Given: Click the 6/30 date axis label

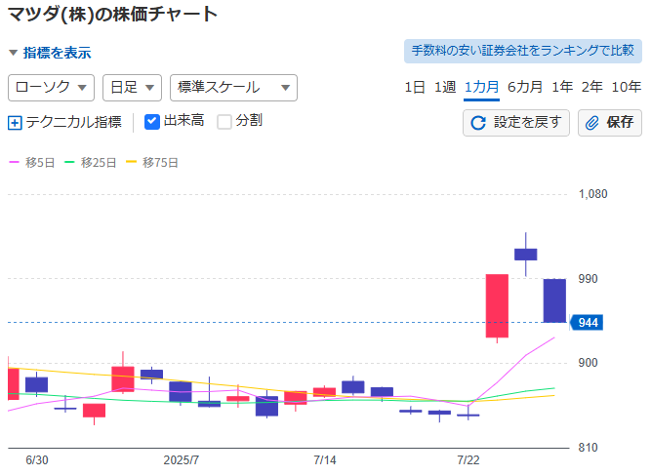Looking at the screenshot, I should 37,460.
